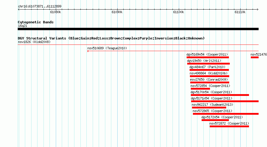Click the thin red line of nsv1826
267x147 pixels.
coord(138,45)
